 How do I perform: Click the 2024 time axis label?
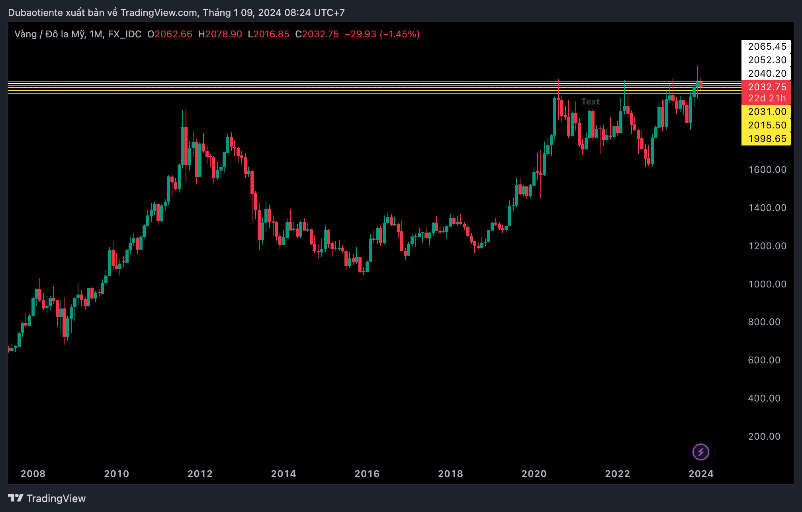click(701, 474)
